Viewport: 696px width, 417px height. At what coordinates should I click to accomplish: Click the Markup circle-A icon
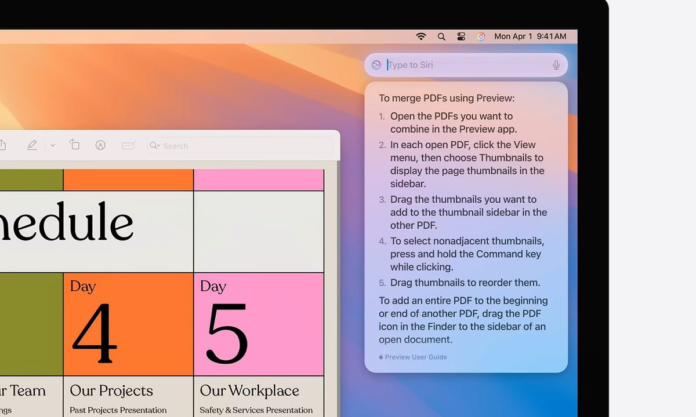pos(100,145)
